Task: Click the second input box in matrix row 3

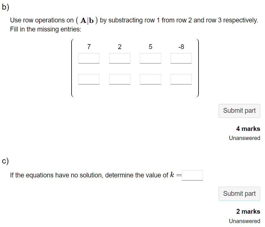Action: tap(120, 79)
